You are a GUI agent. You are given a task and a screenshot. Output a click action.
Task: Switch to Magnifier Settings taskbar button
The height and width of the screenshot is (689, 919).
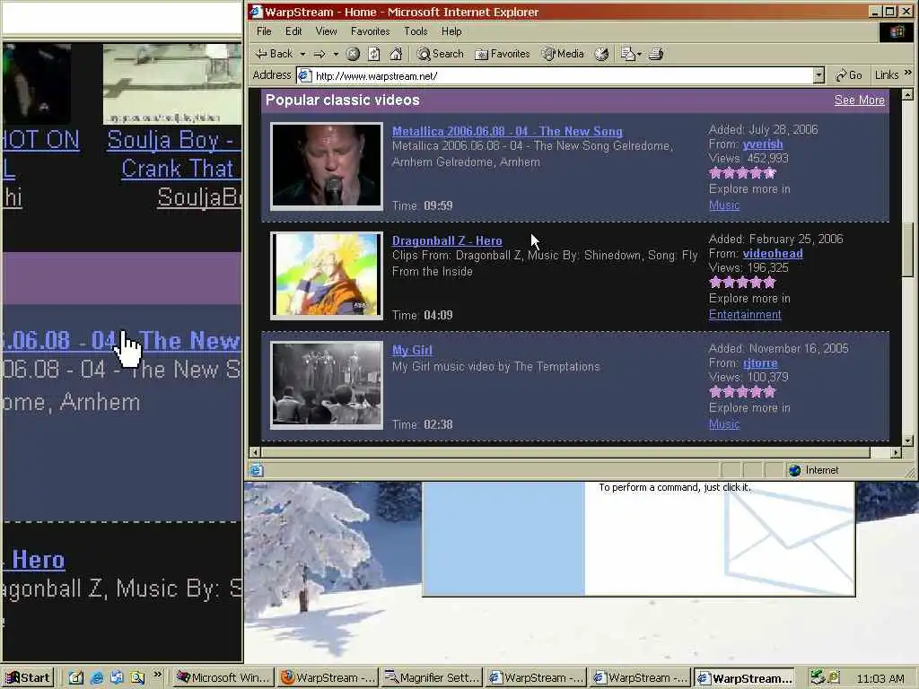coord(432,678)
